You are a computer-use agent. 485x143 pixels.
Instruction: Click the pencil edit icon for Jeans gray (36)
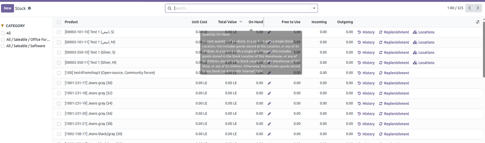click(269, 114)
